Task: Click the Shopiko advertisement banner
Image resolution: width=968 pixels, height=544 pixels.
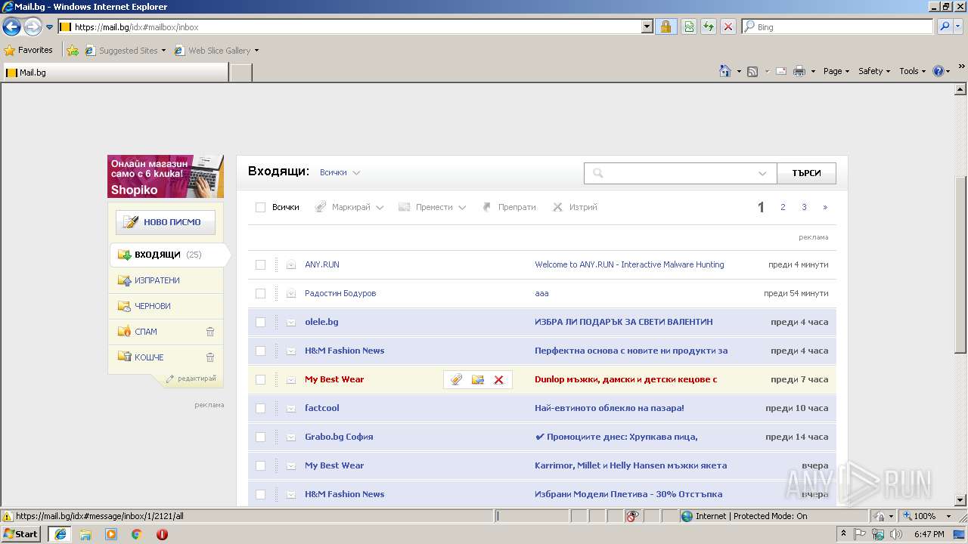Action: pyautogui.click(x=166, y=176)
